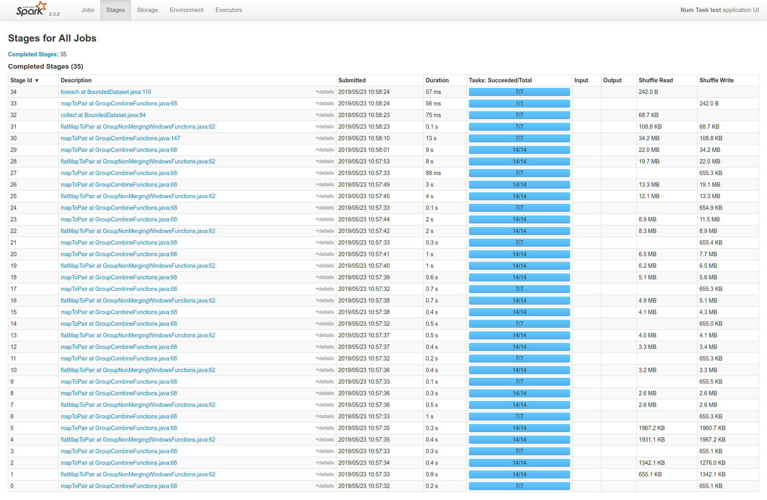Select the 242.0 B shuffle read value
The image size is (767, 500).
click(648, 92)
